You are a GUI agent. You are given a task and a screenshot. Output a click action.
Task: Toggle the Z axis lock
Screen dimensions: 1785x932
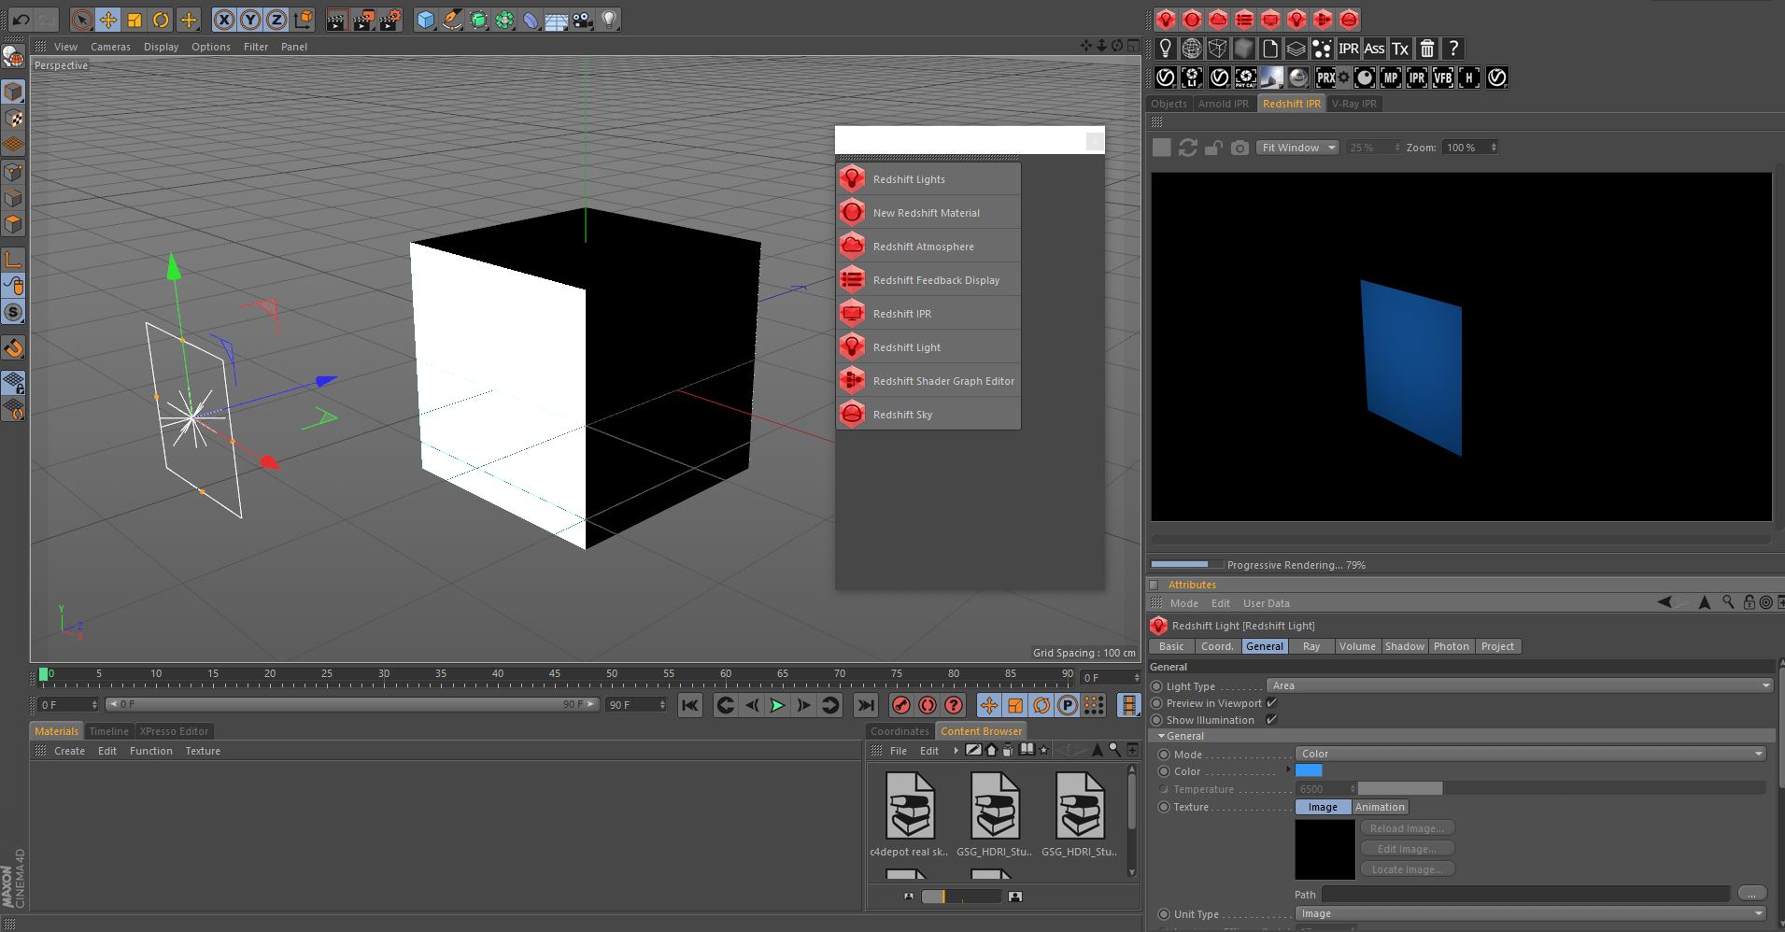point(276,20)
